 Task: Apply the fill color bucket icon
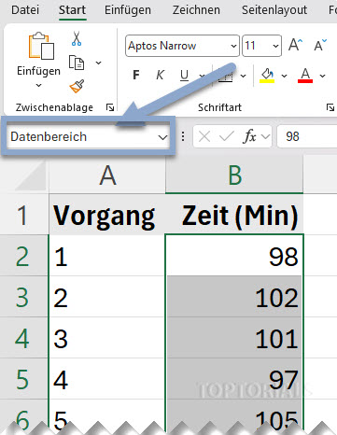click(267, 76)
